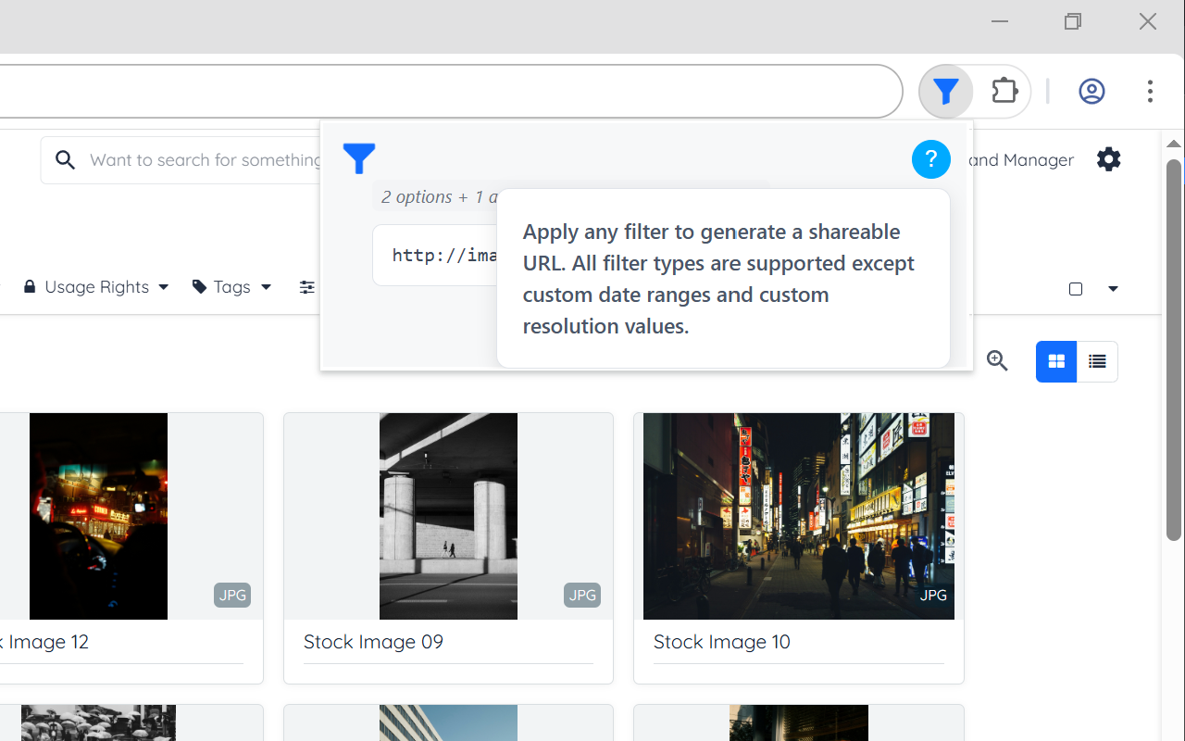
Task: Focus the search input field
Action: 204,160
